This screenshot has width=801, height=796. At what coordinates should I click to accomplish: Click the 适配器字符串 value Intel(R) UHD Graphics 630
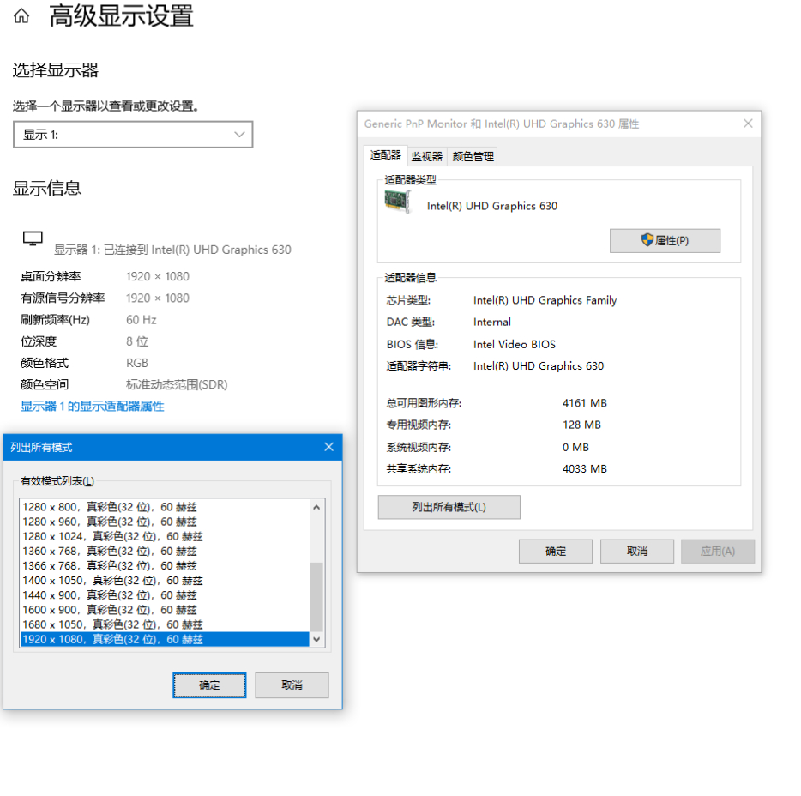pos(539,365)
